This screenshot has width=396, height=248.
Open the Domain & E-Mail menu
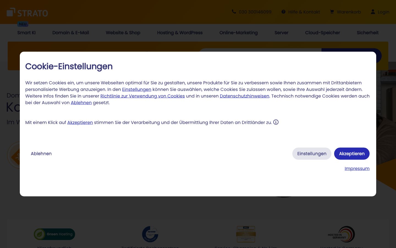(x=71, y=33)
